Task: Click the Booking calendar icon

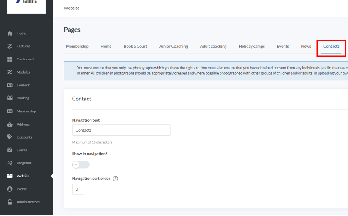Action: (10, 98)
